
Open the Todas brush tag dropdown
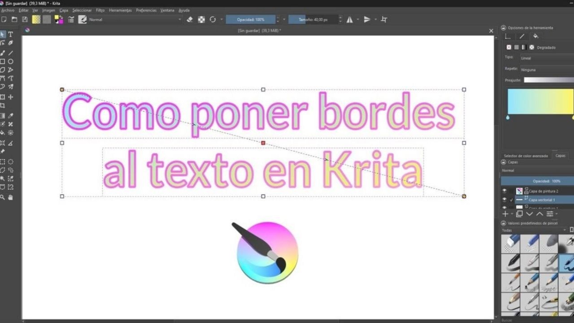(534, 230)
